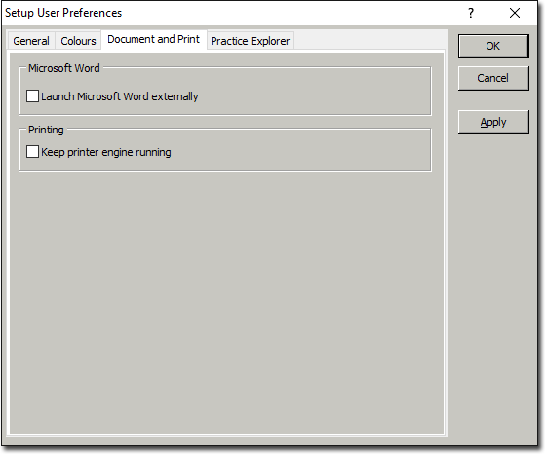Click the Launch Microsoft Word externally label
The width and height of the screenshot is (545, 454).
pyautogui.click(x=120, y=96)
